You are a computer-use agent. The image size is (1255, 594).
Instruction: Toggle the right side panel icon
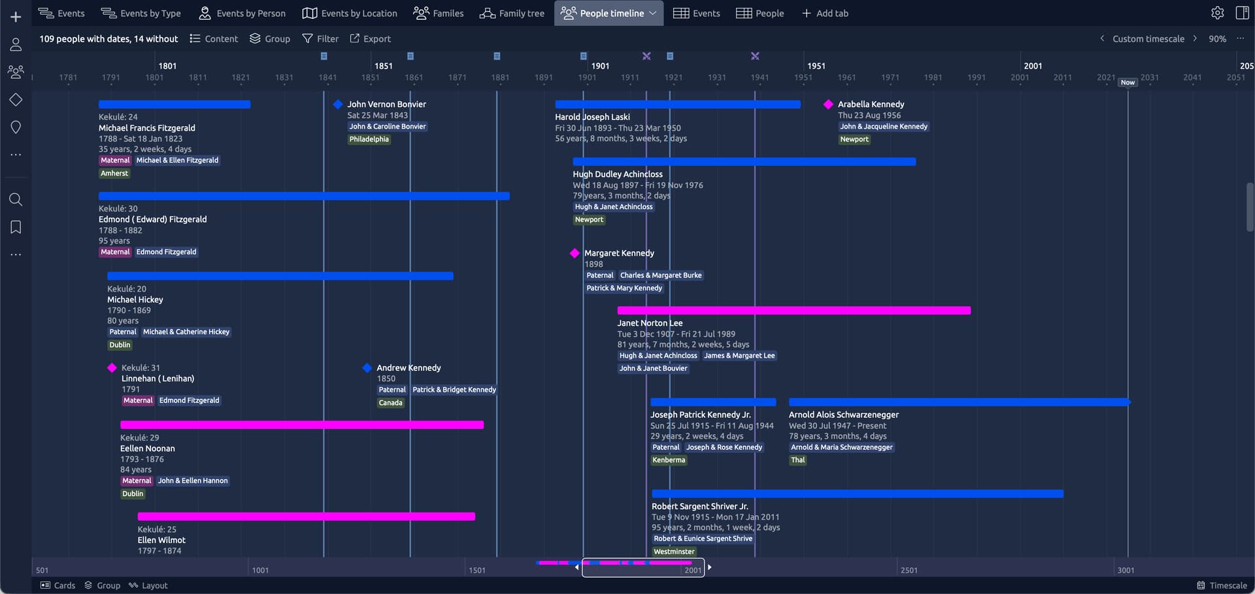1243,13
